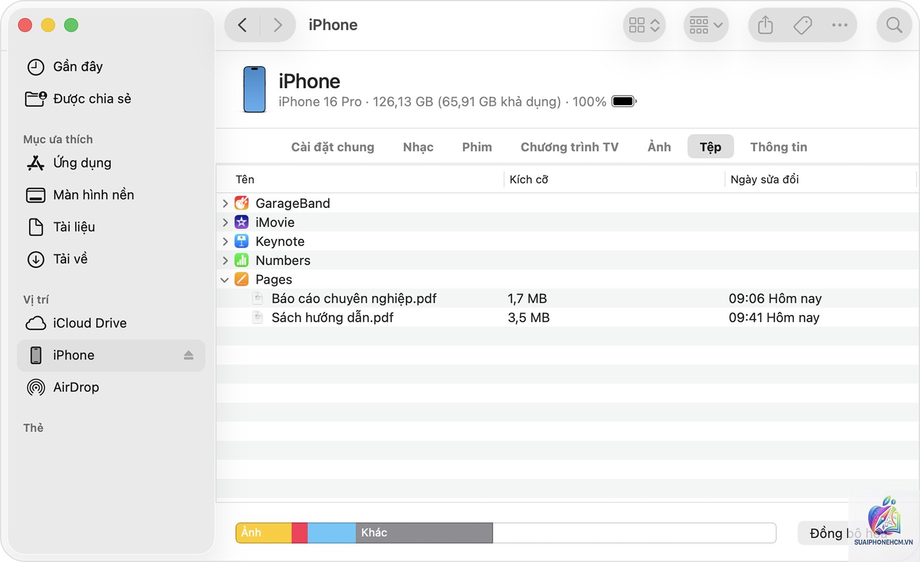
Task: Switch to the Nhạc tab
Action: coord(418,147)
